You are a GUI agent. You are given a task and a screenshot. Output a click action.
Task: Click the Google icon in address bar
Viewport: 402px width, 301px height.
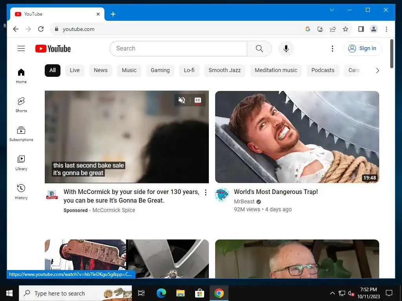(x=308, y=29)
